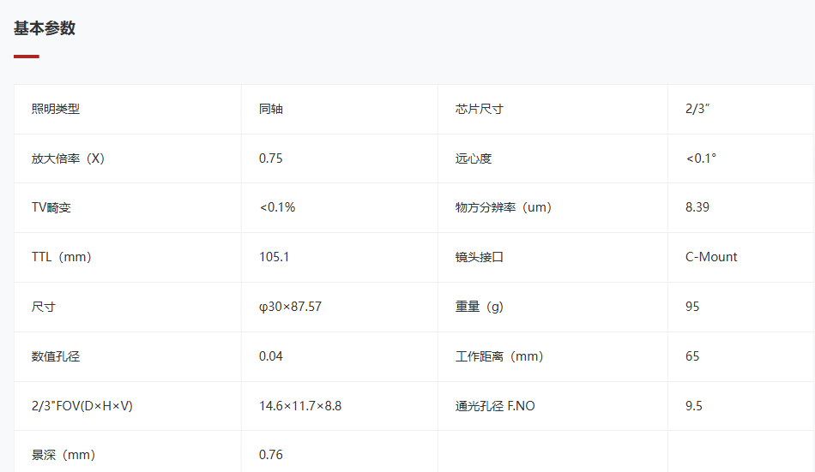815x472 pixels.
Task: Click the φ30×87.57 dimension value
Action: point(290,307)
